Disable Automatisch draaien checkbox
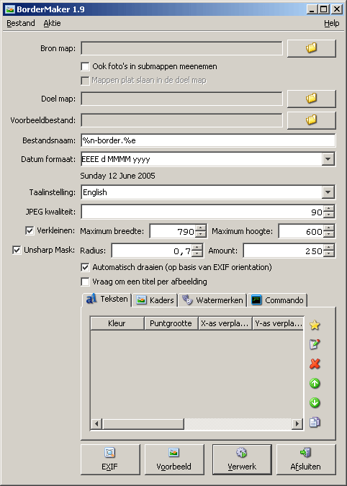This screenshot has height=486, width=347. point(85,267)
